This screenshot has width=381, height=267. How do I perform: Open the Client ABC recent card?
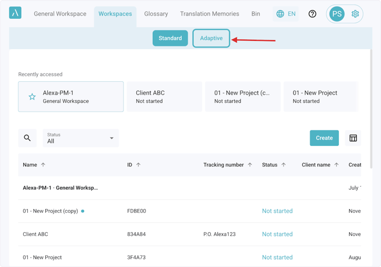pyautogui.click(x=164, y=97)
